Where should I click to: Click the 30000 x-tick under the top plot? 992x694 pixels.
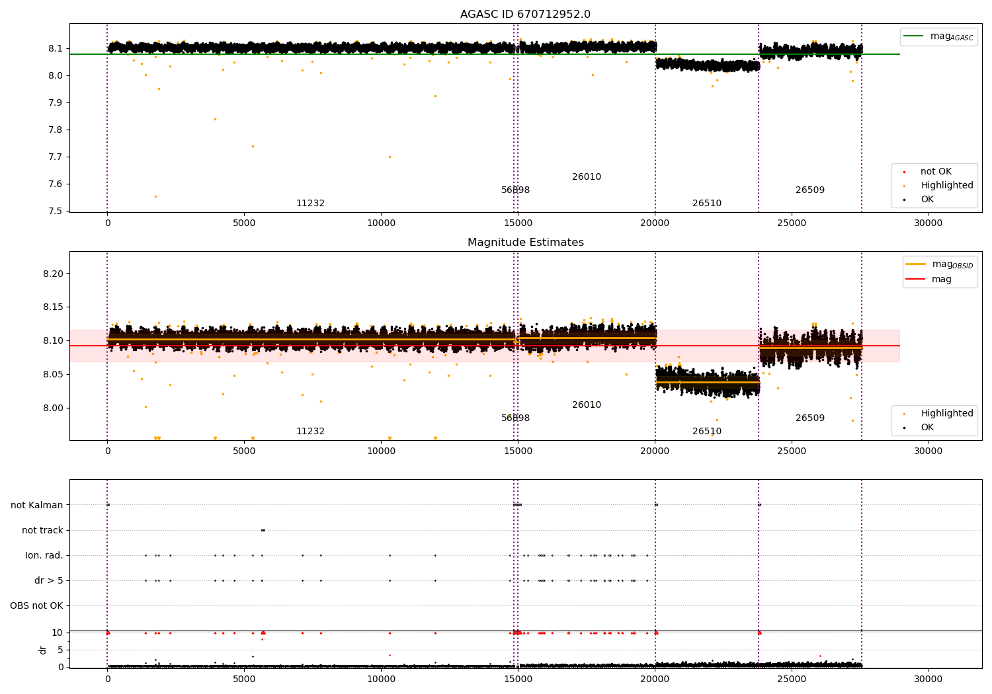(x=929, y=223)
